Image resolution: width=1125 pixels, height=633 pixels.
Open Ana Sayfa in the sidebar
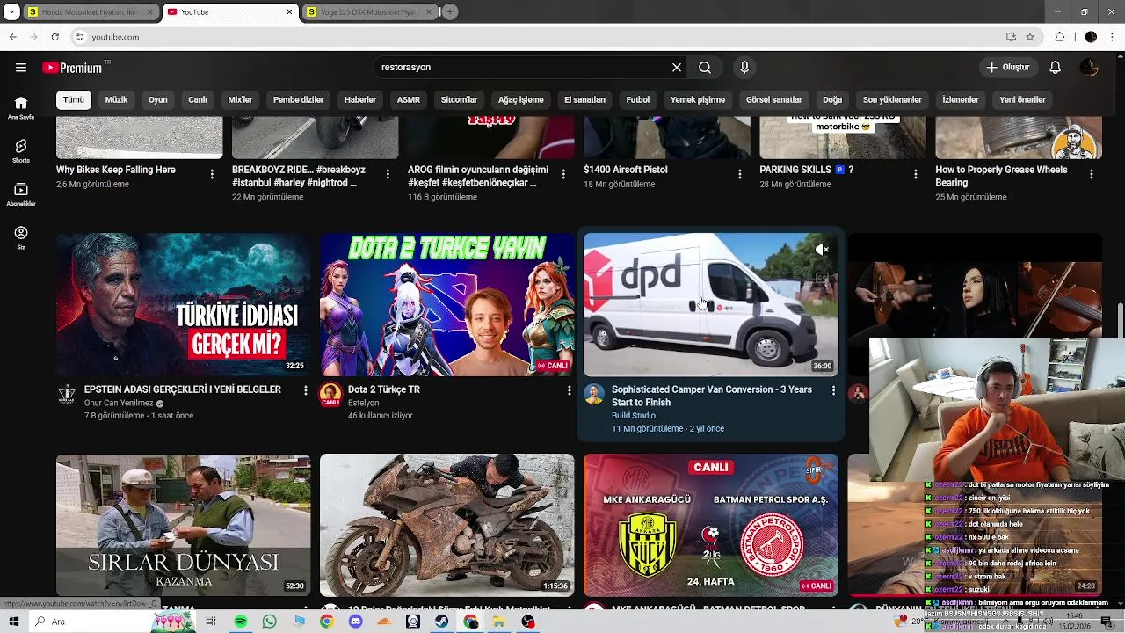[21, 107]
